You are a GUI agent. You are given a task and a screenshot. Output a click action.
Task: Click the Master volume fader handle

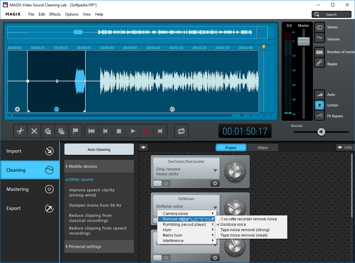(304, 41)
